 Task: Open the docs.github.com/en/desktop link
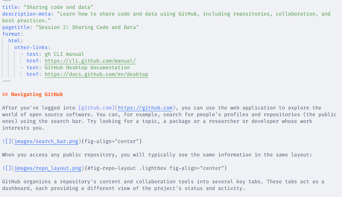[96, 74]
